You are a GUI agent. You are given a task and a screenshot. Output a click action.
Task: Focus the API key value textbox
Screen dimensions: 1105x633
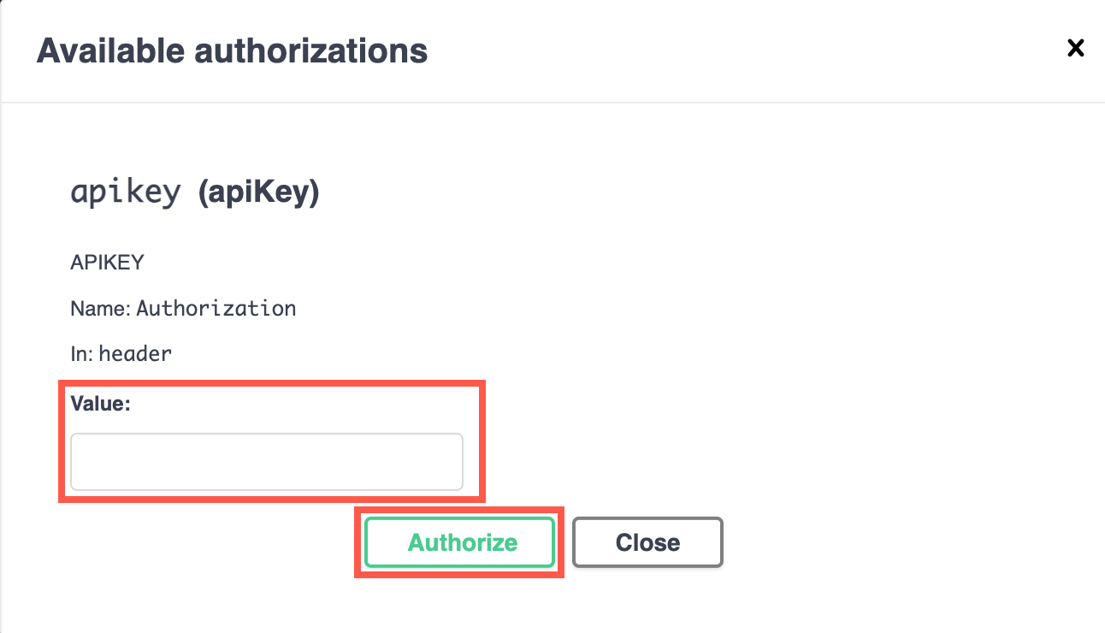coord(266,462)
